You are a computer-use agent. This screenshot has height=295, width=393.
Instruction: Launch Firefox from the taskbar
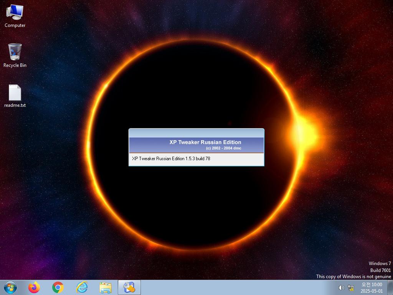(x=34, y=287)
